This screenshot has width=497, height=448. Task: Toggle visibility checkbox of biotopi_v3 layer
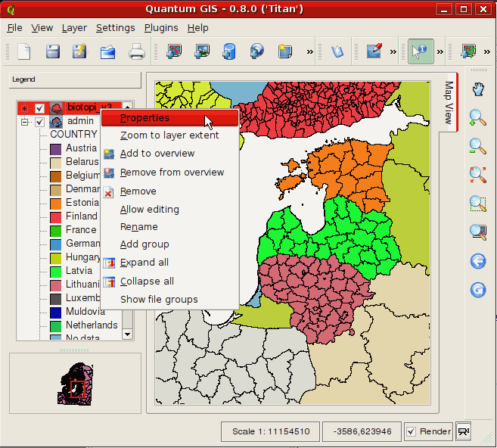point(39,108)
